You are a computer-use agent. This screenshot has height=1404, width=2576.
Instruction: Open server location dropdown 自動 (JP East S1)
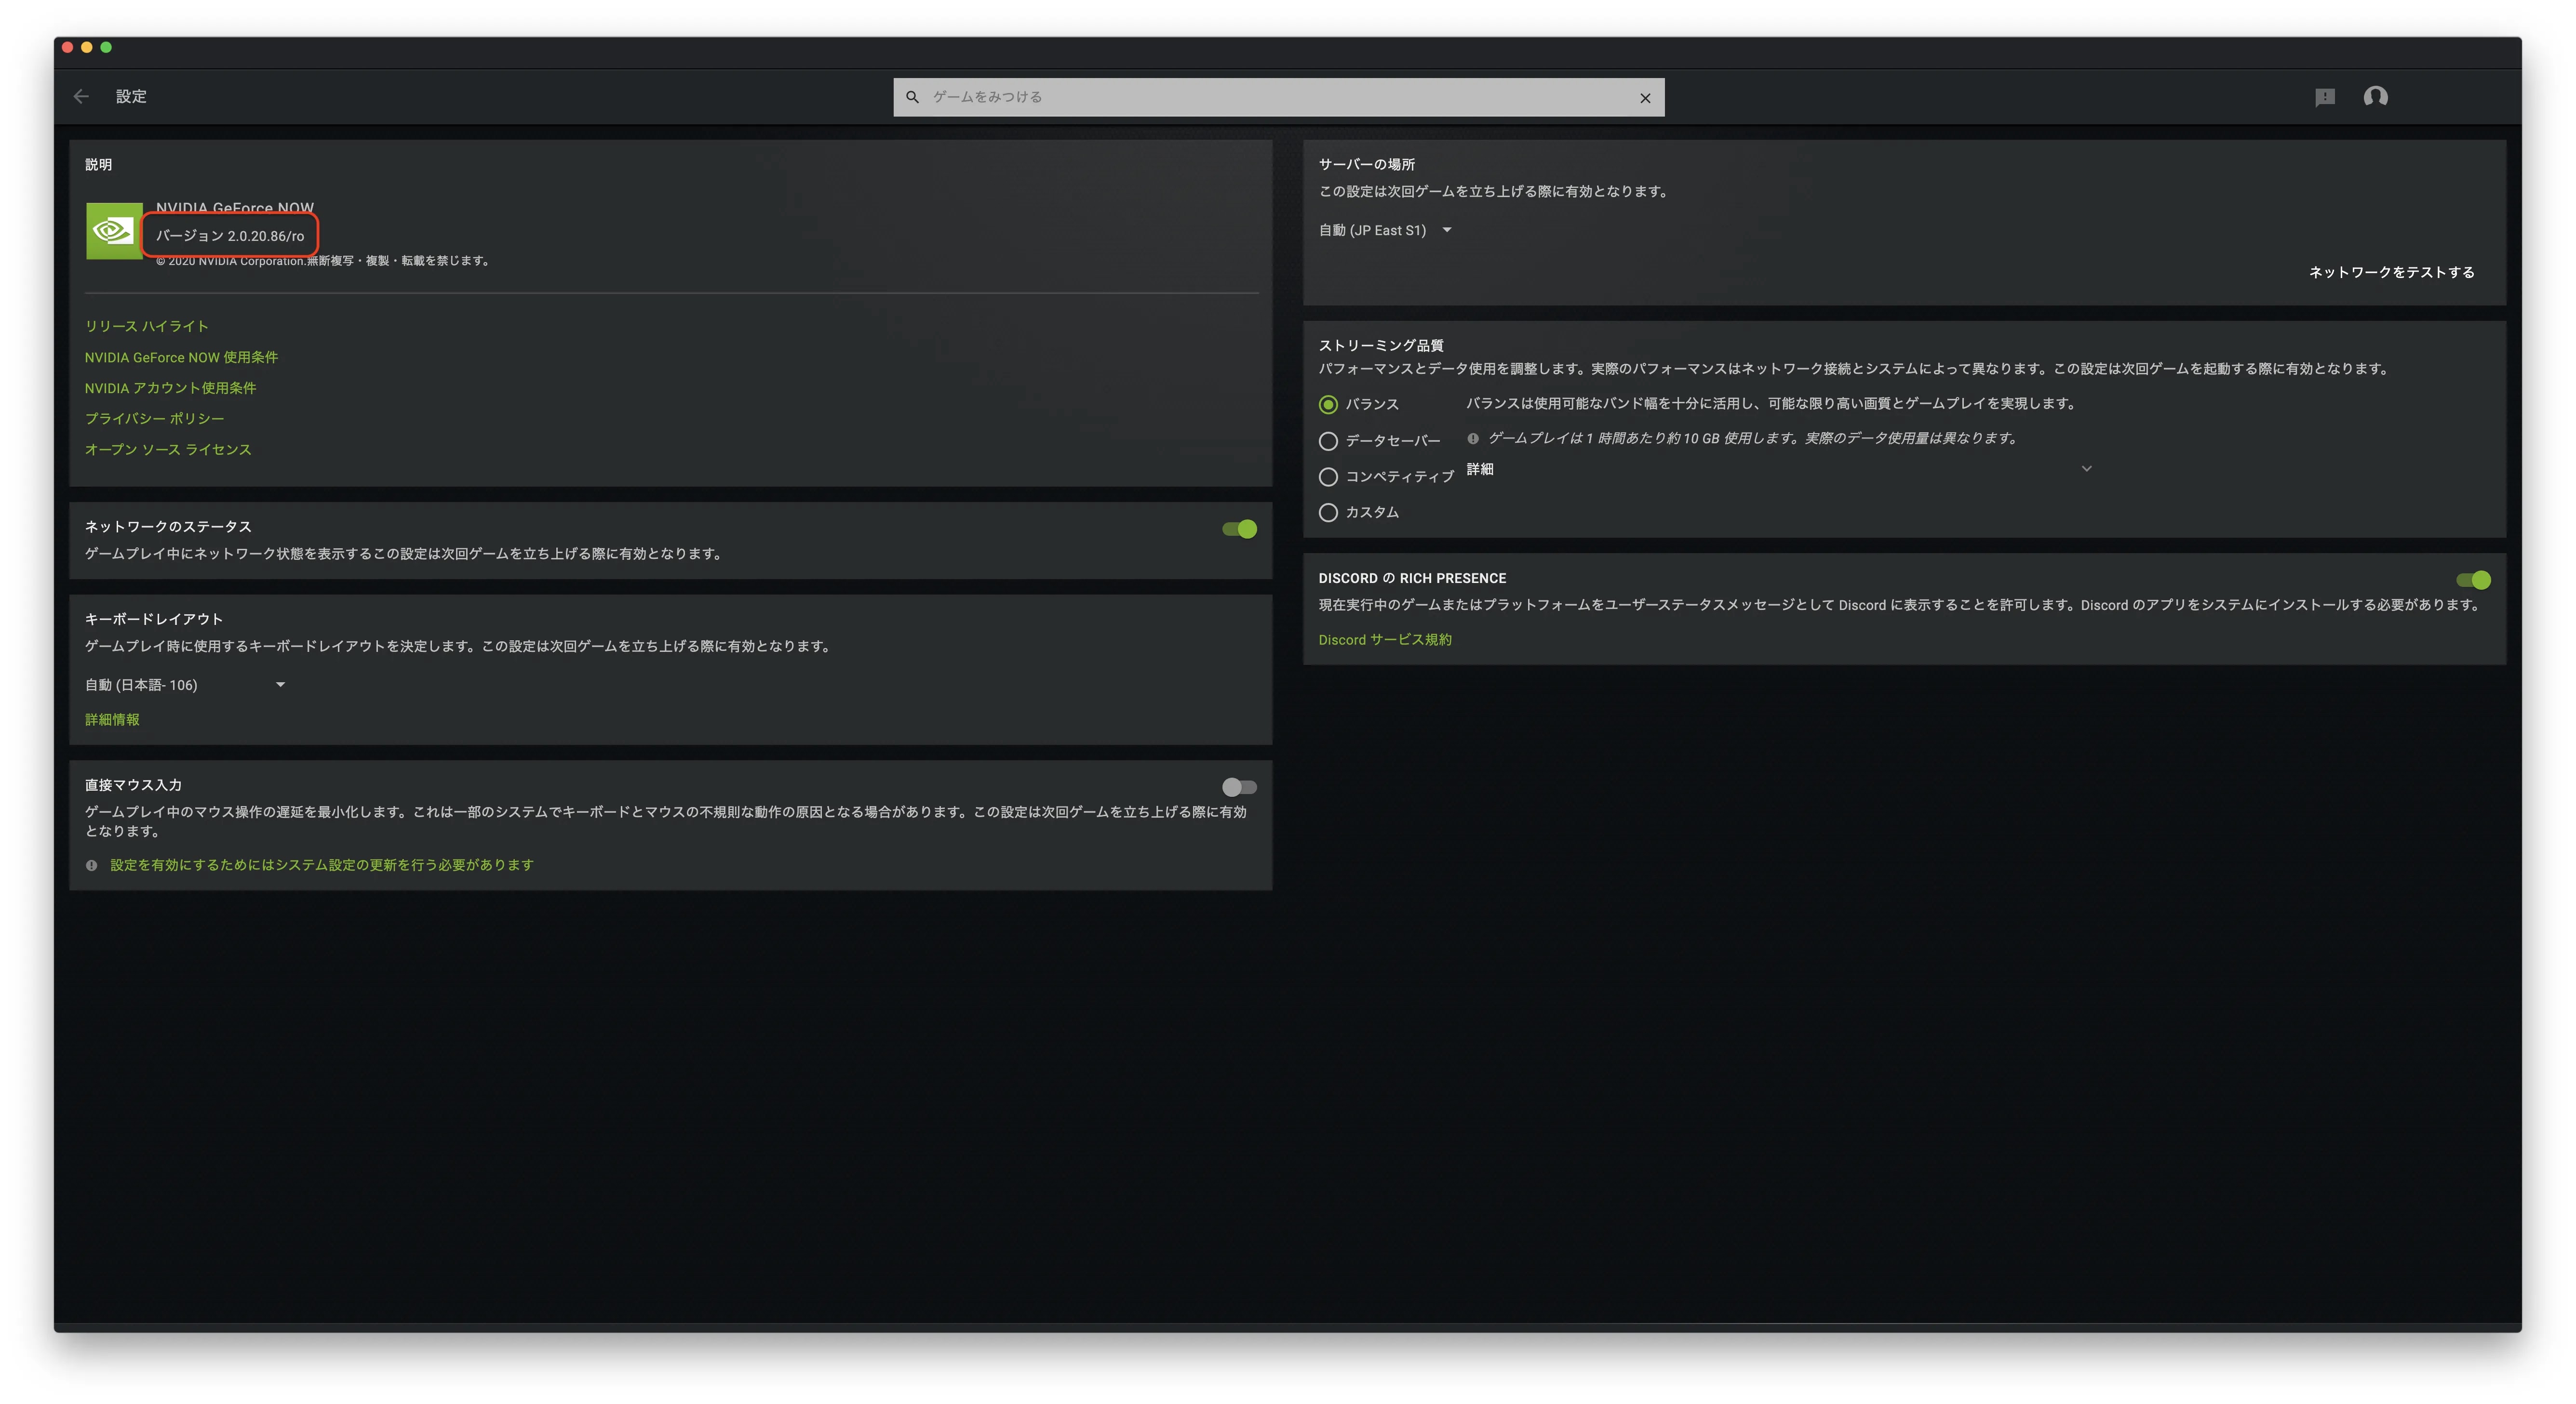click(x=1385, y=230)
